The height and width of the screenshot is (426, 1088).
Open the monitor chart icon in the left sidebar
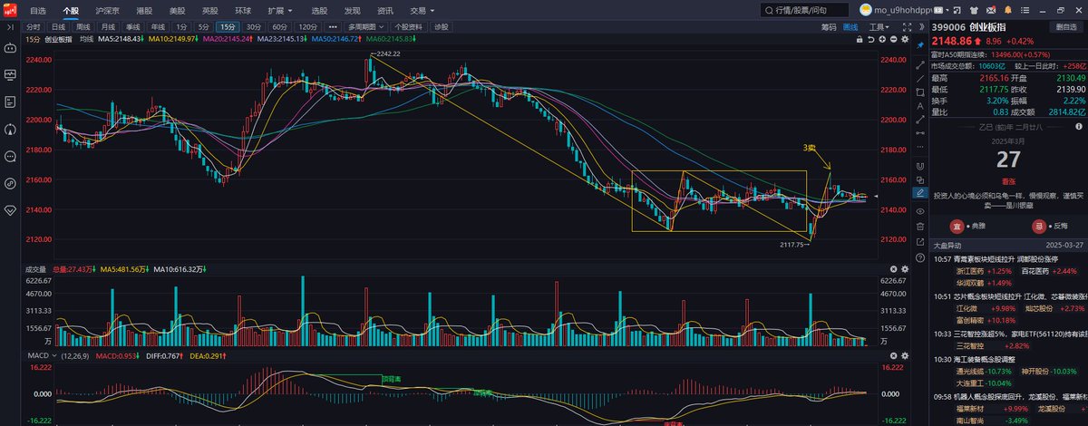pos(10,75)
